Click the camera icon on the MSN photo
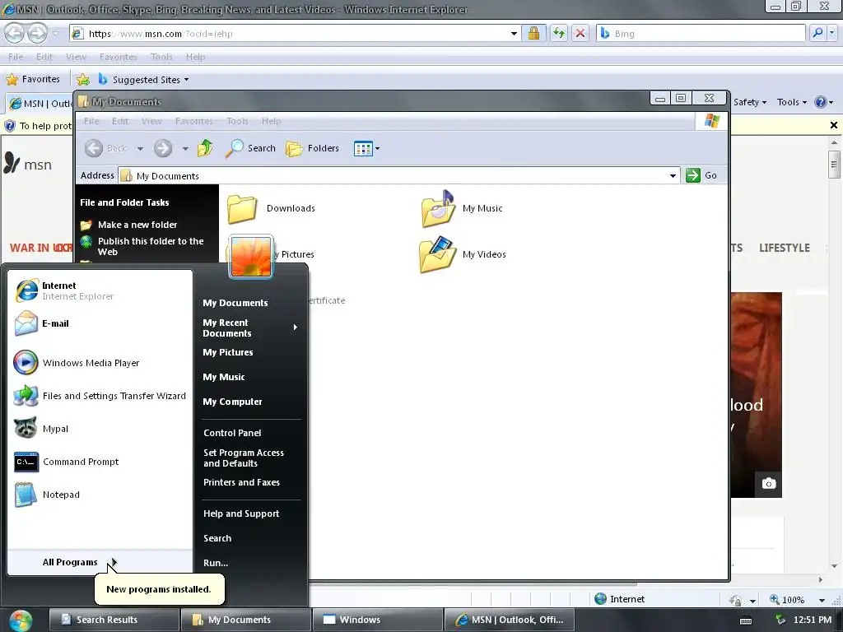 (768, 484)
